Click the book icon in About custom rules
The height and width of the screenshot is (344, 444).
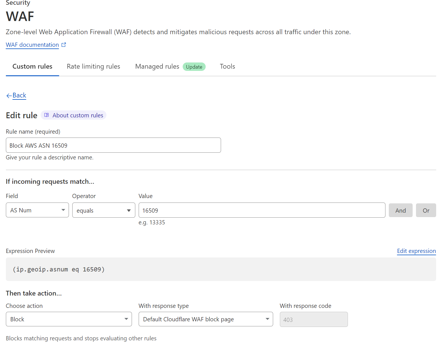(x=47, y=115)
